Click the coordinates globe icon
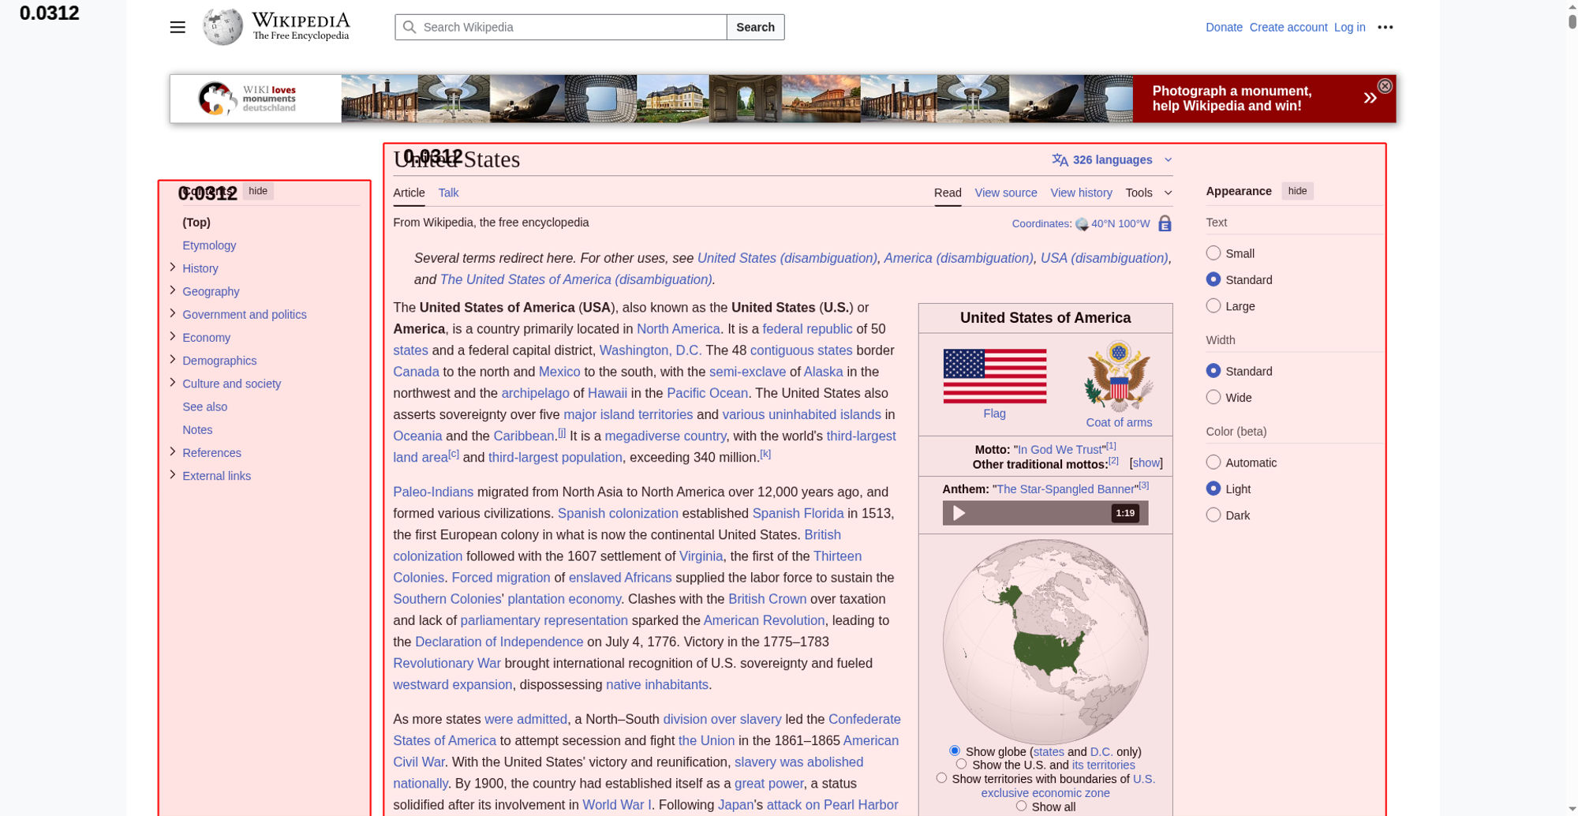The width and height of the screenshot is (1578, 816). coord(1082,224)
